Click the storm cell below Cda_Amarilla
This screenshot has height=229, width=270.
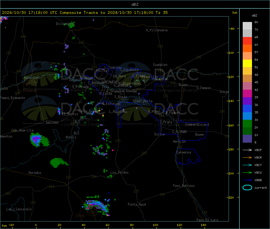point(39,140)
